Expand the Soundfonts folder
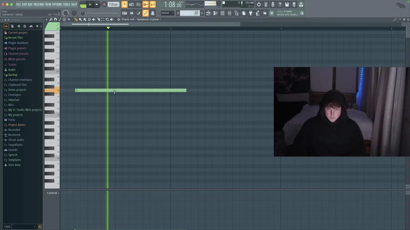The width and height of the screenshot is (410, 230). (15, 145)
